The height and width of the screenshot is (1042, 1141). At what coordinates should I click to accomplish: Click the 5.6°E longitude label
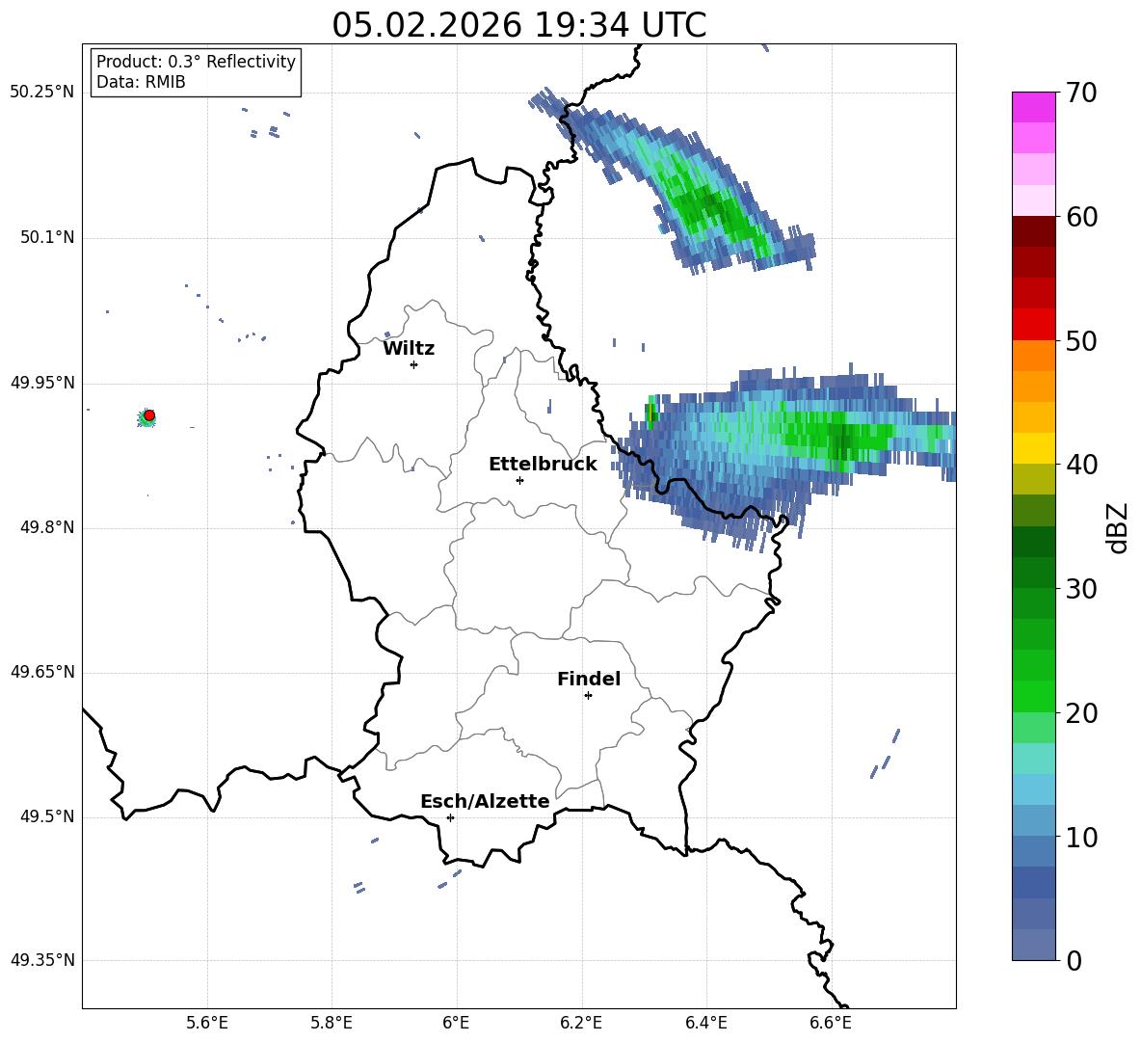(207, 1023)
